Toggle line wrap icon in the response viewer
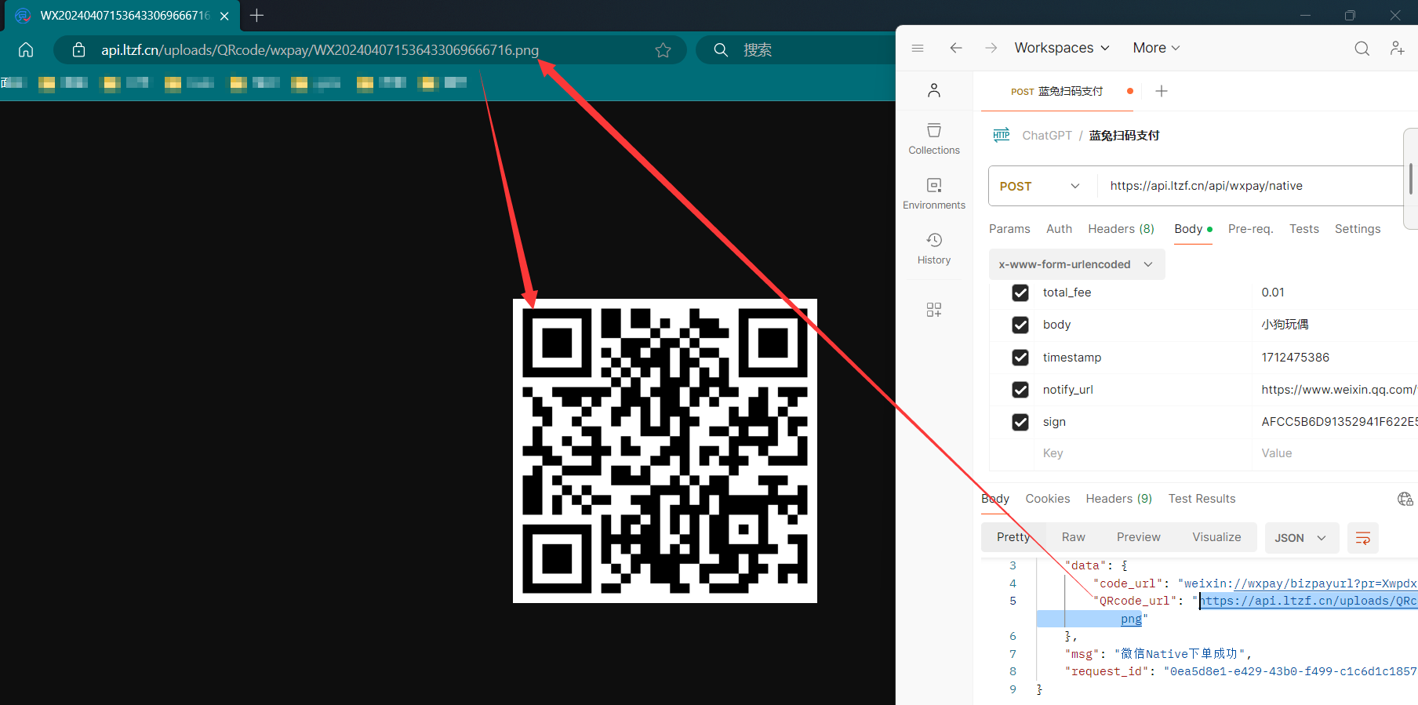Screen dimensions: 1418x705 coord(1363,538)
